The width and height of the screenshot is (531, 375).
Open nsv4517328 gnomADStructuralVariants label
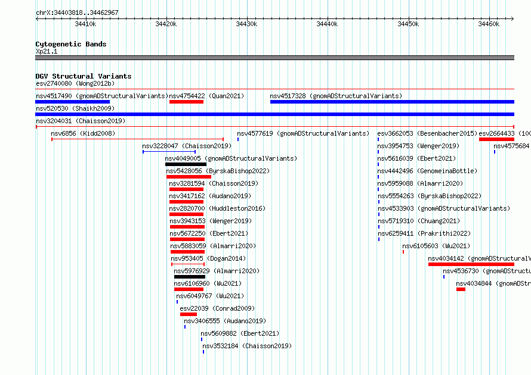coord(336,96)
